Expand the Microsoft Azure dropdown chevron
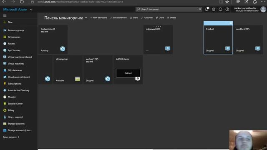The width and height of the screenshot is (267, 150). (x=31, y=10)
